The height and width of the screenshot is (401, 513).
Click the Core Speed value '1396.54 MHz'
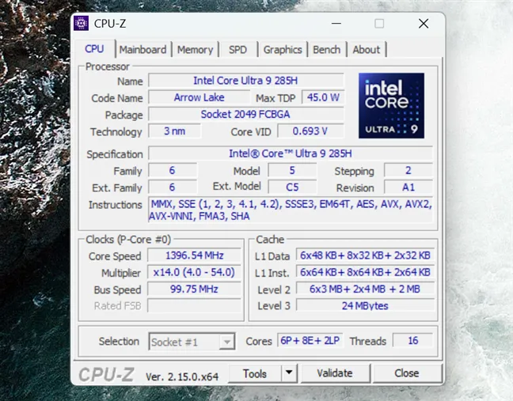(x=194, y=255)
